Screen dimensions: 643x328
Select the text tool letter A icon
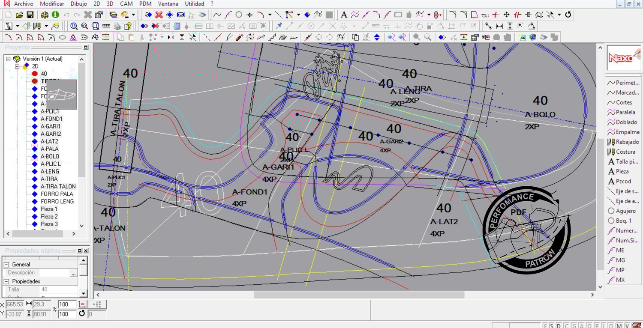343,15
